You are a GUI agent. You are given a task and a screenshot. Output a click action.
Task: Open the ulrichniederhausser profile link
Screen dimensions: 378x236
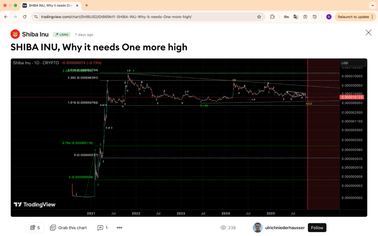(285, 228)
